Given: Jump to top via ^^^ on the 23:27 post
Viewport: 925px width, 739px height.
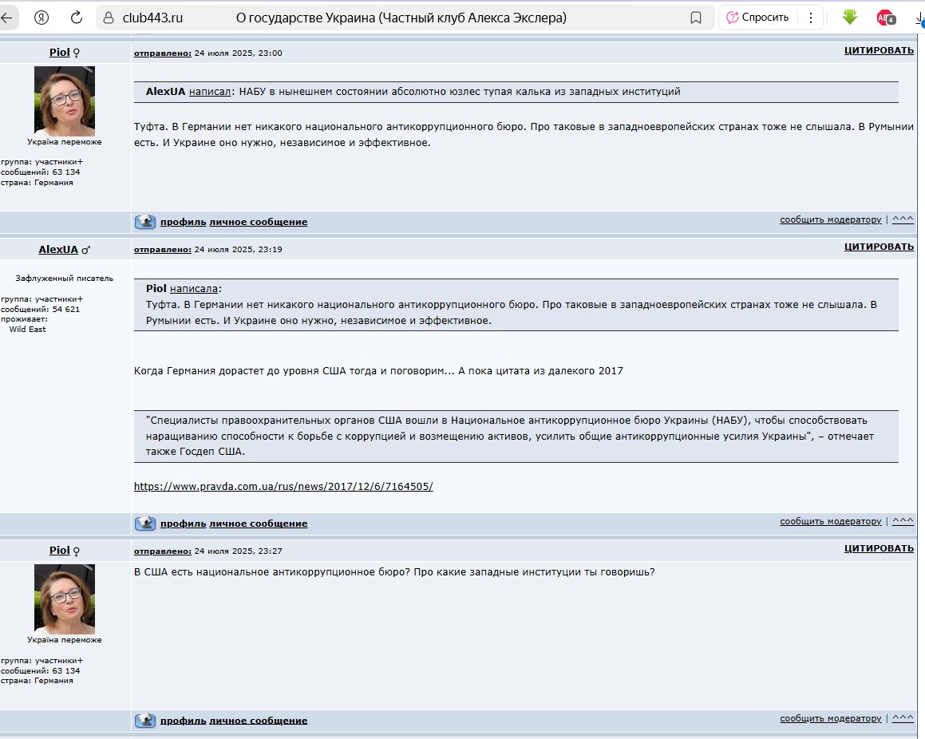Looking at the screenshot, I should (x=903, y=718).
